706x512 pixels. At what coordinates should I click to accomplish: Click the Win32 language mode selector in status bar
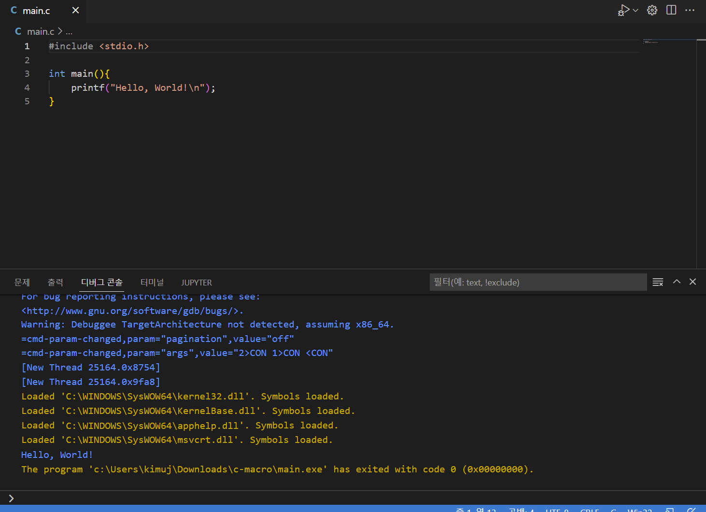[x=639, y=510]
